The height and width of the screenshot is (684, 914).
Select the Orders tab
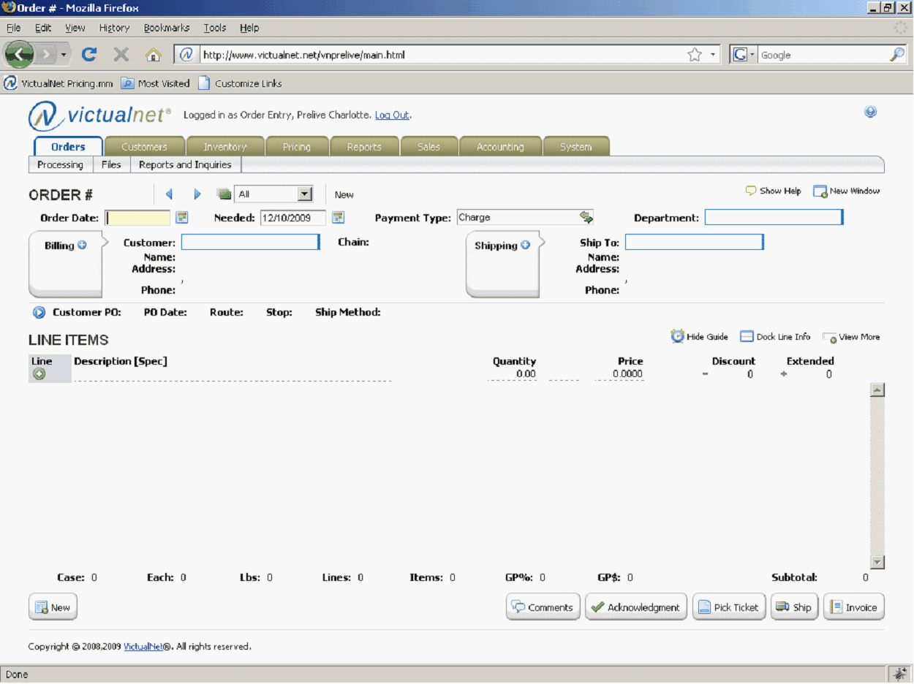tap(68, 146)
